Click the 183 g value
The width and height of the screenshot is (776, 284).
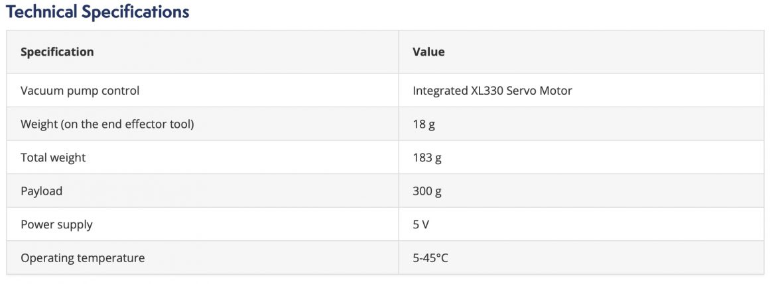tap(427, 158)
